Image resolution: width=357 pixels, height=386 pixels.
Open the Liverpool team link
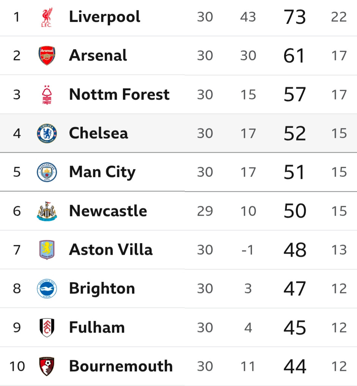click(105, 17)
